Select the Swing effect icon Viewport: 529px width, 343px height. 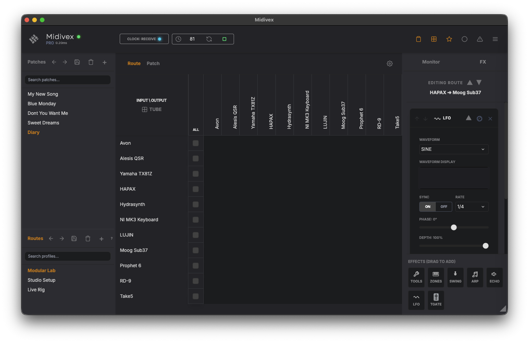[x=455, y=277]
